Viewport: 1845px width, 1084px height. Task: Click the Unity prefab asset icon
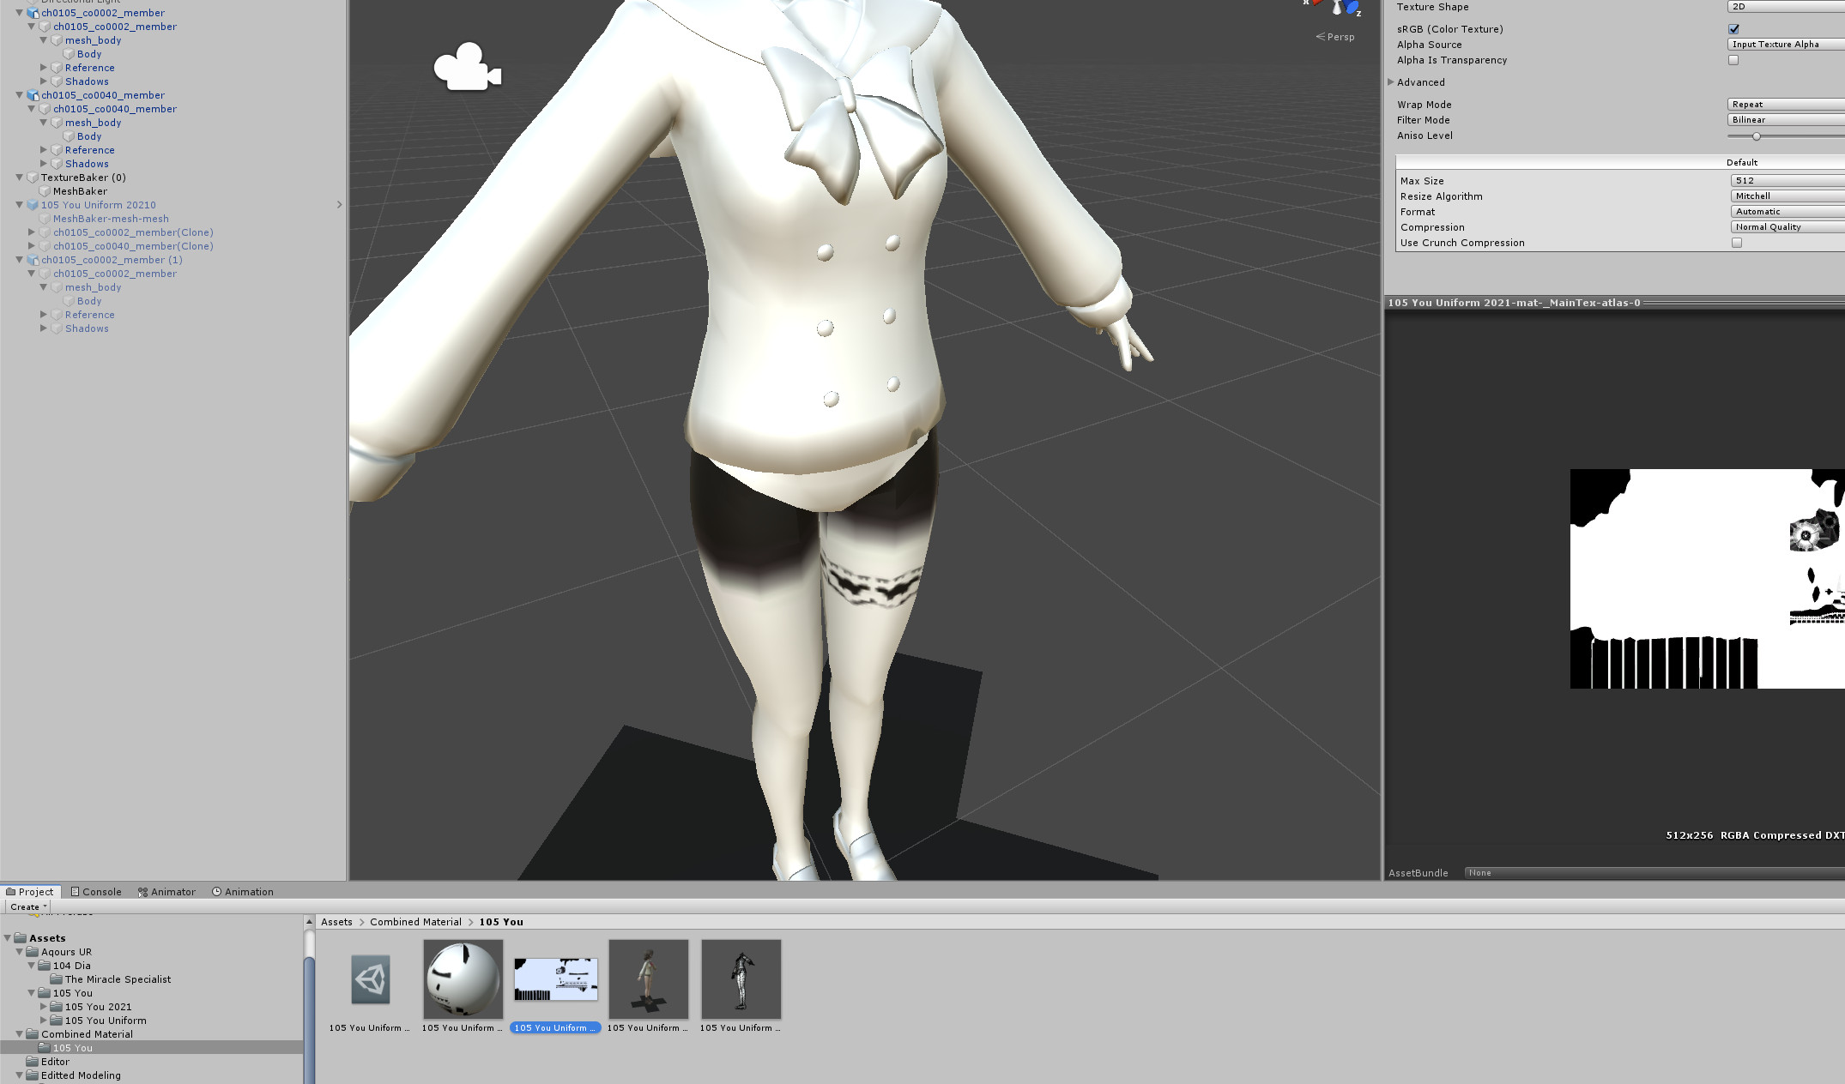370,979
